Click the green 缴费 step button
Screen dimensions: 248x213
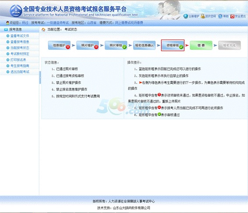point(201,45)
